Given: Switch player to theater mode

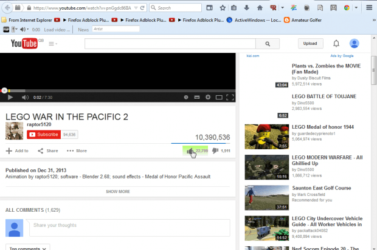Looking at the screenshot, I should [x=219, y=97].
